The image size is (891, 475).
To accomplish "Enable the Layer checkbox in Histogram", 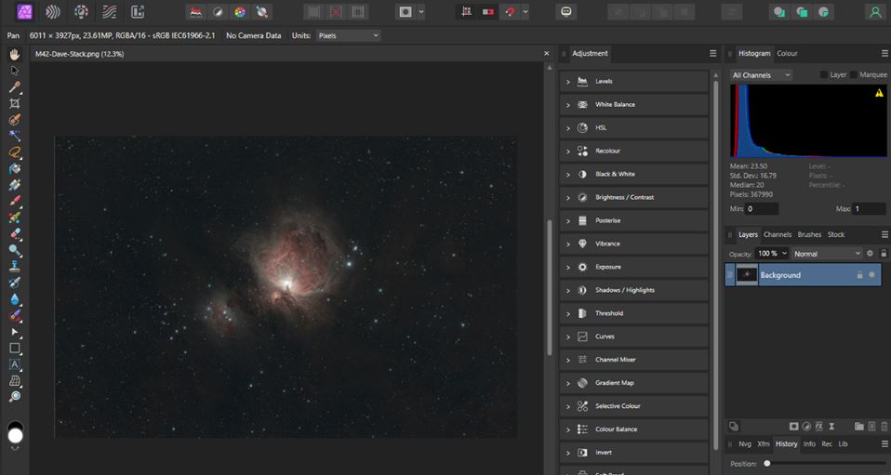I will tap(824, 75).
